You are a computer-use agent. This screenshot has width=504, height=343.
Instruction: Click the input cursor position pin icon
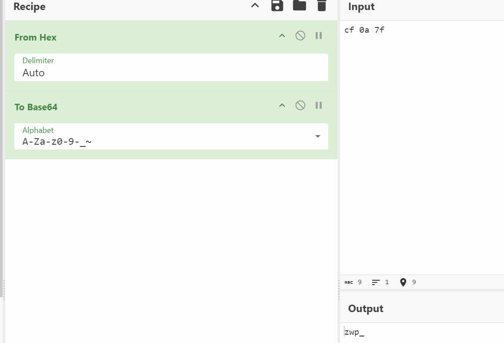click(403, 282)
